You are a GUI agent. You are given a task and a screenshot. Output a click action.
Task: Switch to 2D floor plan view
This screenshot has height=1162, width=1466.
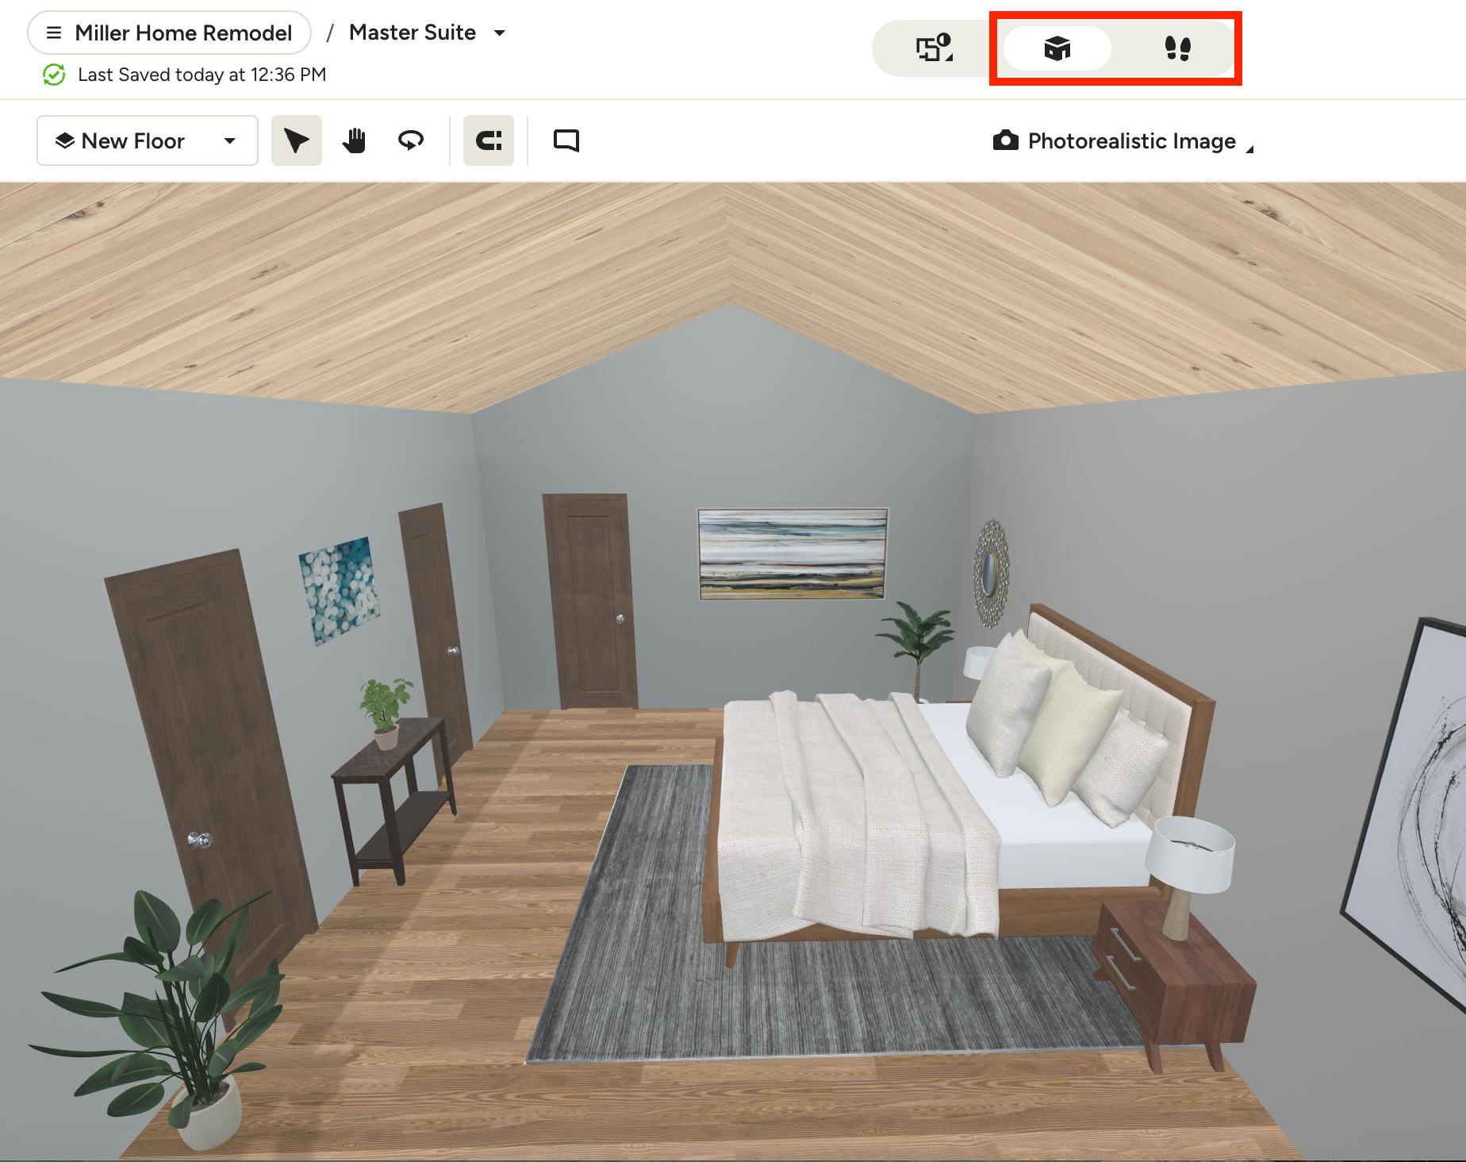pos(934,48)
